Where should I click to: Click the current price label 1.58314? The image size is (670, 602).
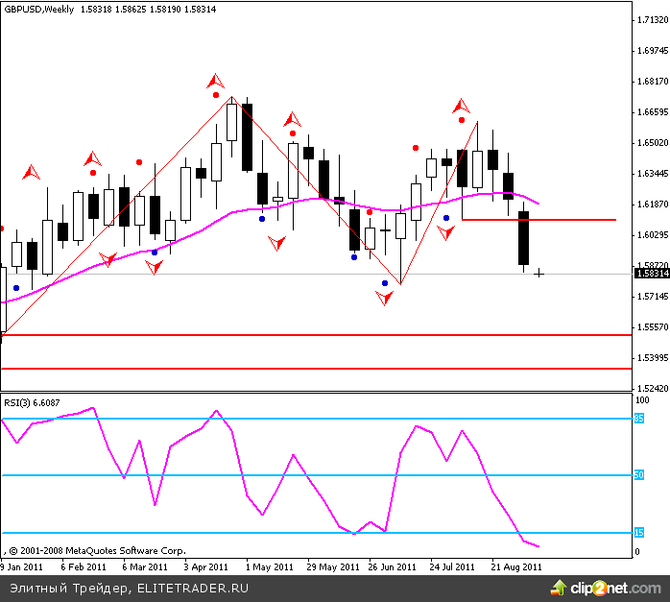652,274
